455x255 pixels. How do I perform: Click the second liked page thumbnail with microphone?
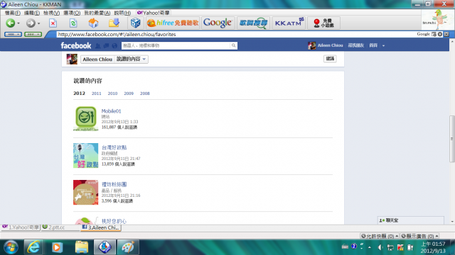(85, 156)
